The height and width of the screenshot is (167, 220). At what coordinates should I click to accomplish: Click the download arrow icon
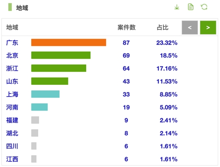point(177,7)
